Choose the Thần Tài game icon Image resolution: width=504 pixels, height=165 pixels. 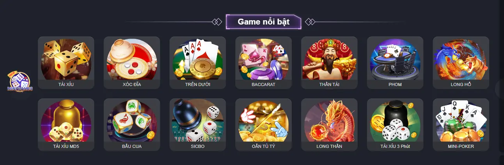click(x=329, y=63)
